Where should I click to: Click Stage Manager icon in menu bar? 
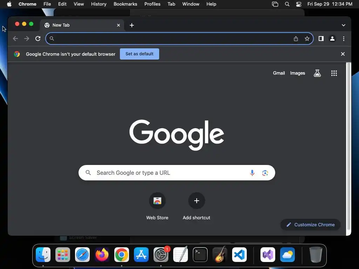275,4
